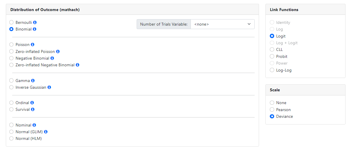Open the Number of Trials Variable dropdown
This screenshot has height=155, width=347.
[x=222, y=24]
